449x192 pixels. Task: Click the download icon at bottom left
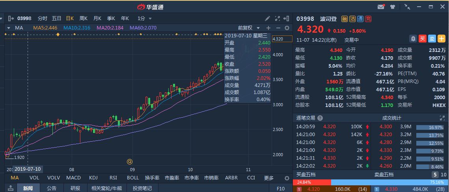[x=10, y=188]
